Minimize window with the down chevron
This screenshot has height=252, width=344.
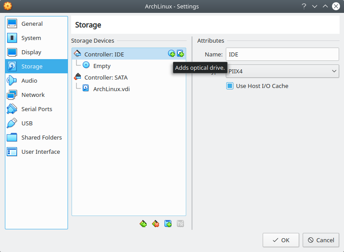click(315, 7)
